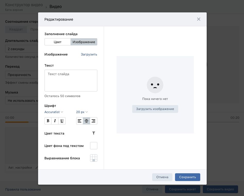The width and height of the screenshot is (244, 196).
Task: Click Отмена in the editing dialog
Action: pyautogui.click(x=162, y=177)
